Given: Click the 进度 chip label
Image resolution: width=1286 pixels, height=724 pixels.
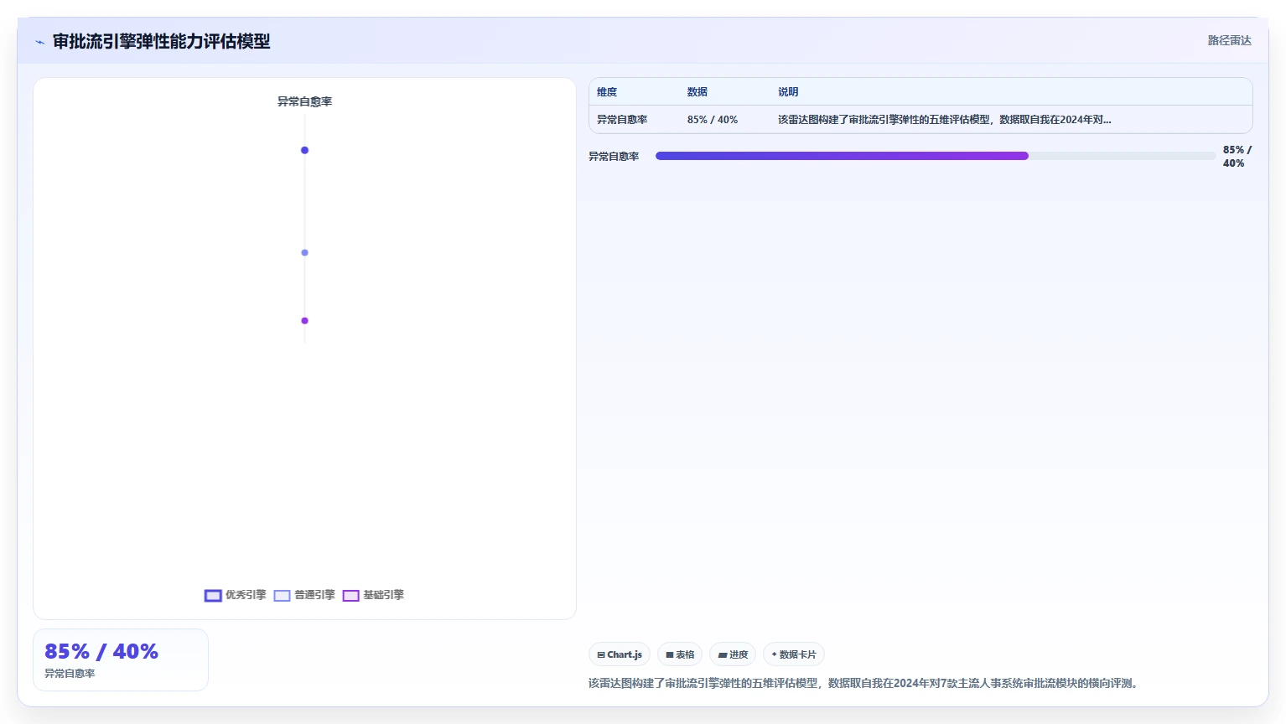Looking at the screenshot, I should [739, 654].
